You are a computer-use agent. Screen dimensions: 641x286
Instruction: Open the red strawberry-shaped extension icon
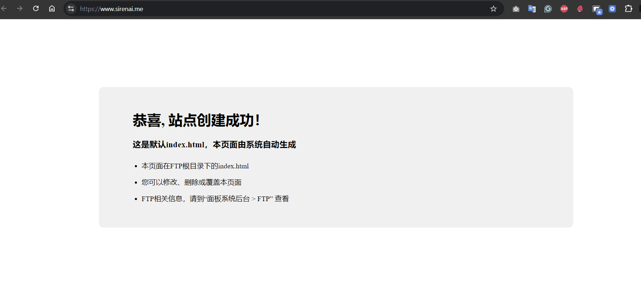tap(580, 9)
